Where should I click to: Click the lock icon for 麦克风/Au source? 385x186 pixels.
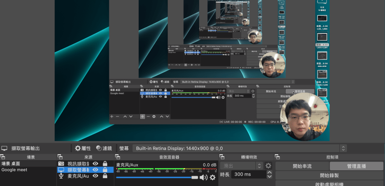click(105, 176)
